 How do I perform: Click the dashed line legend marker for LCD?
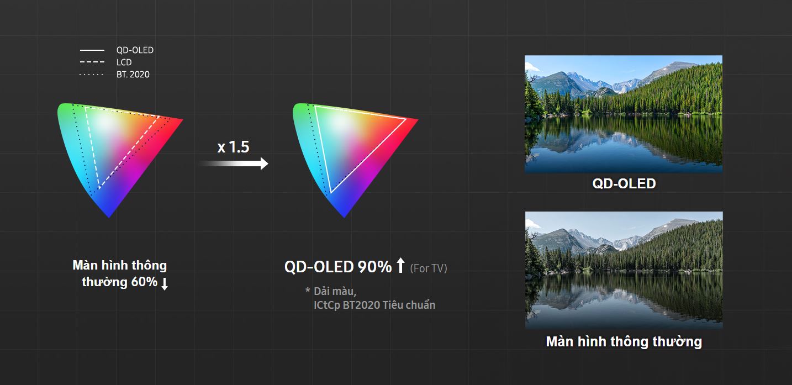(92, 62)
